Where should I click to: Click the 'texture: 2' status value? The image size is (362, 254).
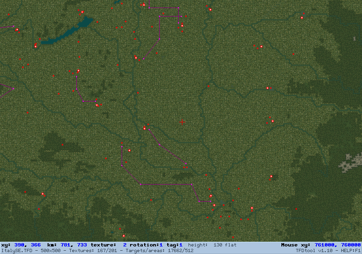click(x=108, y=245)
